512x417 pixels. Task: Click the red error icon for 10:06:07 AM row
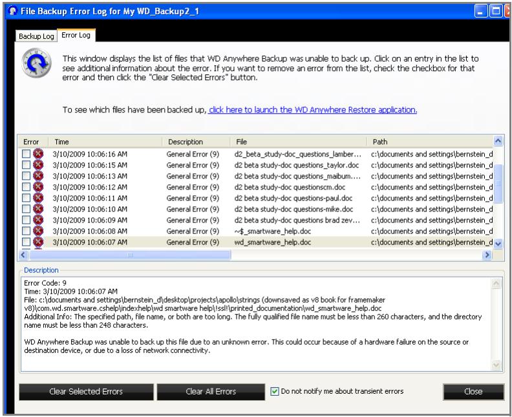[x=38, y=242]
